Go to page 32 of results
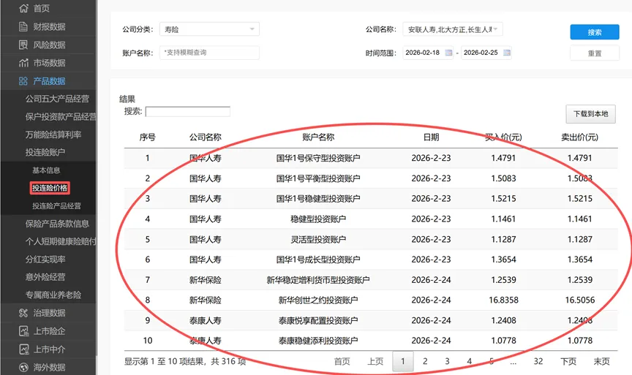Screen dimensions: 632x375 (x=538, y=361)
